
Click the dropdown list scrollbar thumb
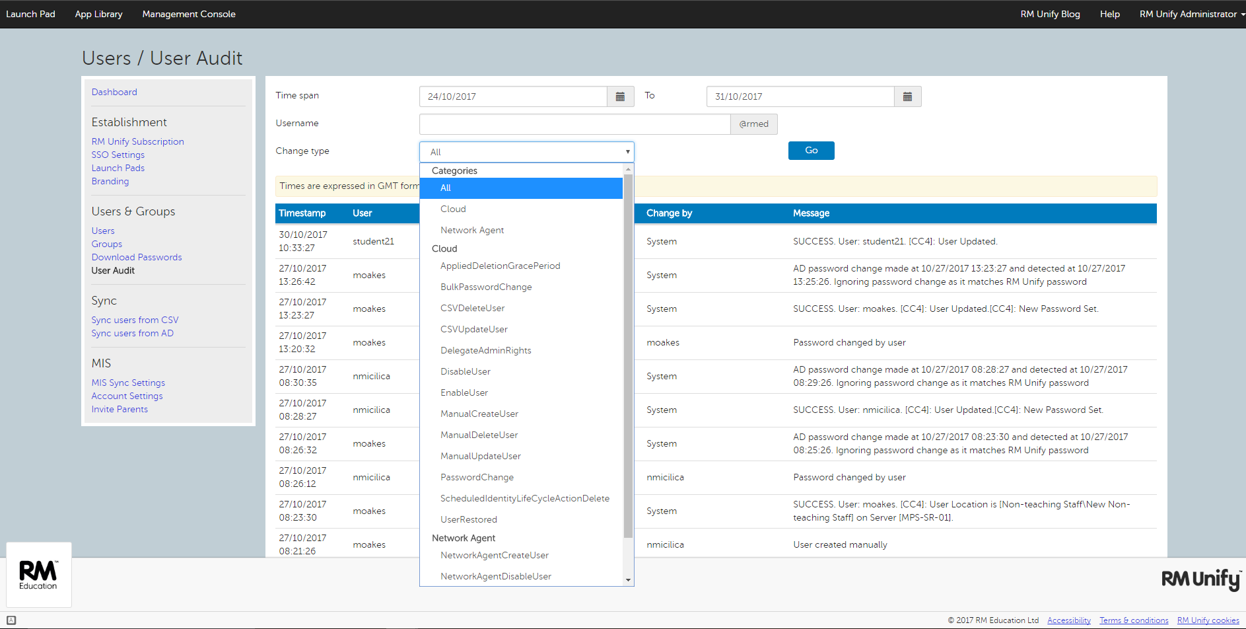628,356
